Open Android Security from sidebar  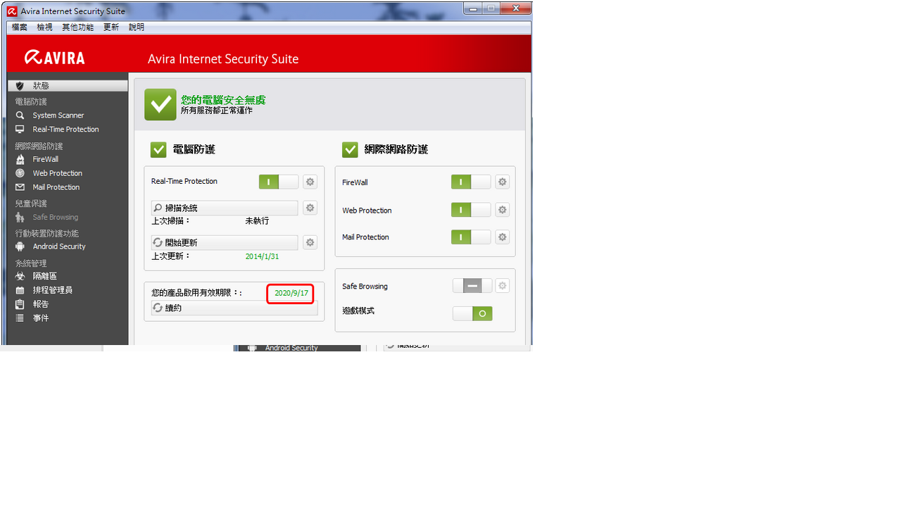click(x=59, y=246)
